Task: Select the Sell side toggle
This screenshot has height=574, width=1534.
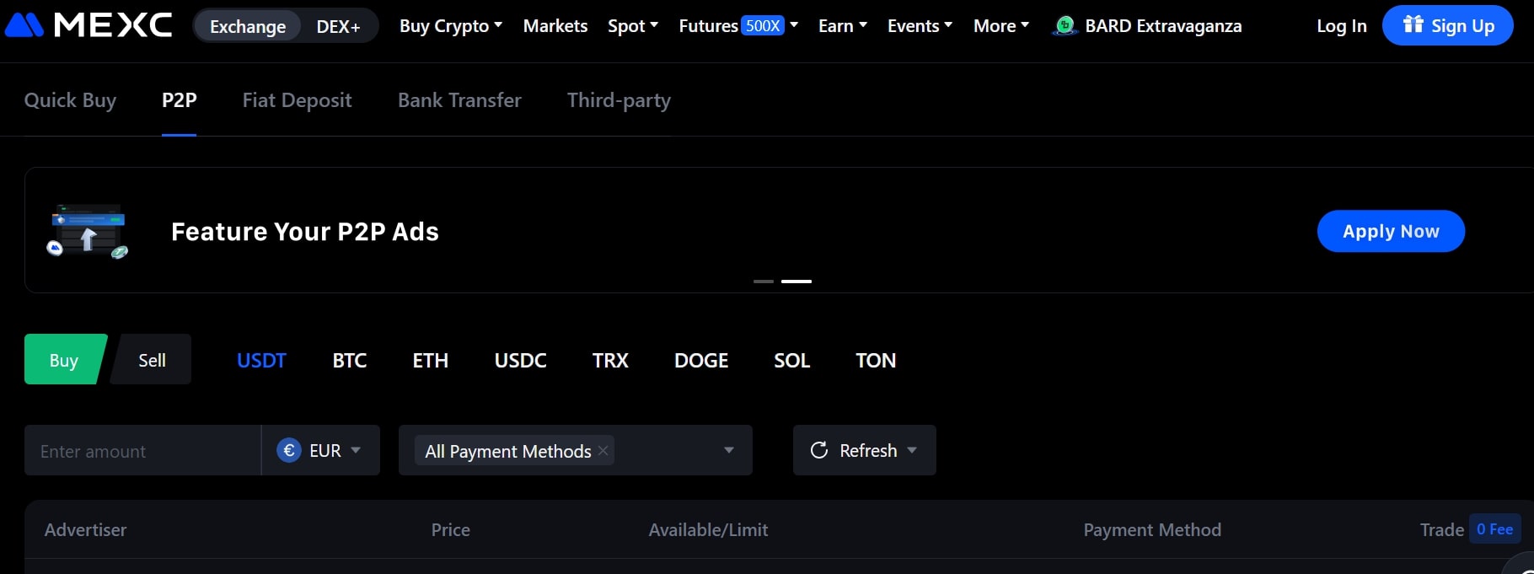Action: (152, 360)
